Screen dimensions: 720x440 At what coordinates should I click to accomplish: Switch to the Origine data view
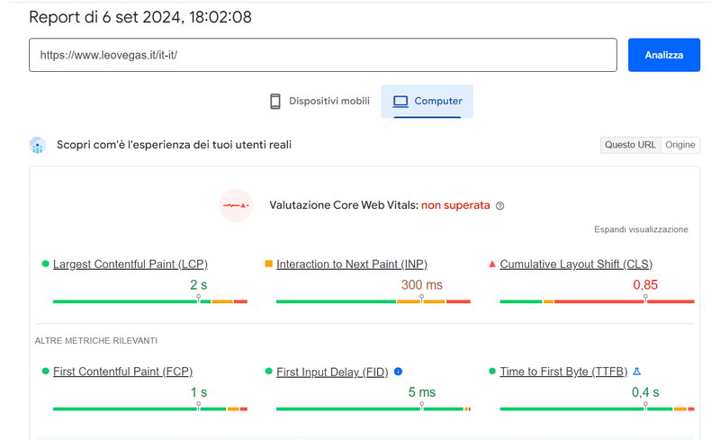click(x=680, y=145)
